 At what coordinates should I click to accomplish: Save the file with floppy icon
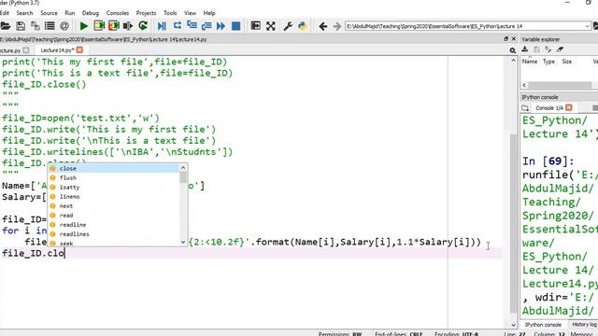[21, 26]
